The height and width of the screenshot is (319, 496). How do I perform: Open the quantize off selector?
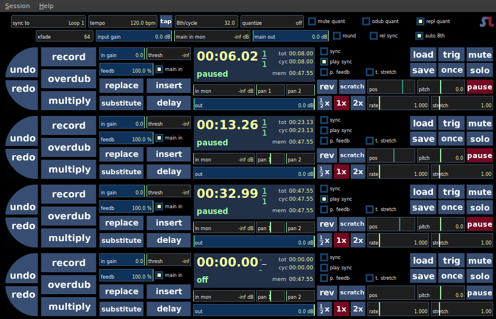(272, 21)
